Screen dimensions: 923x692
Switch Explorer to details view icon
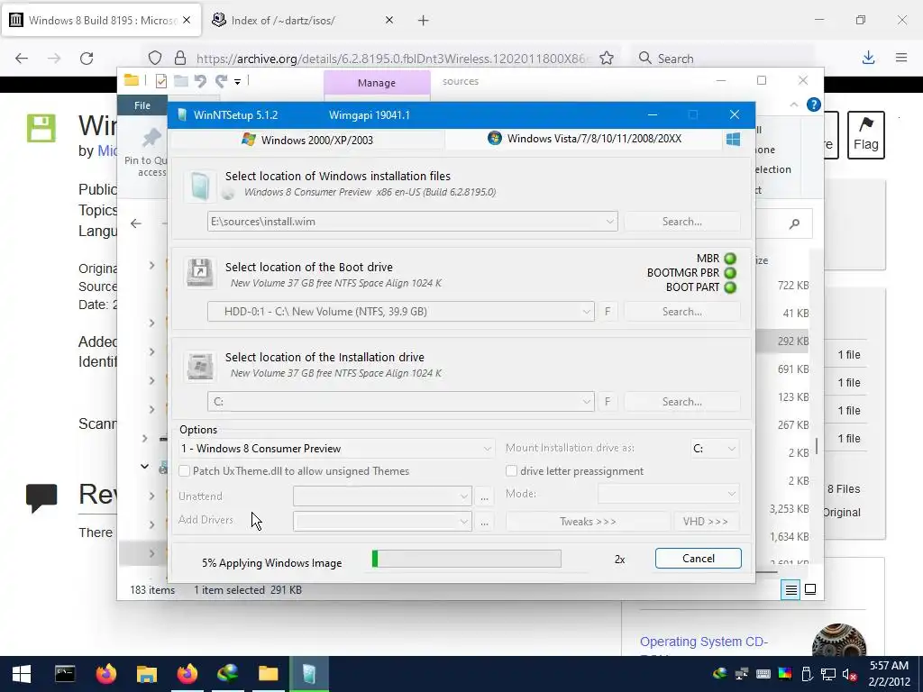791,589
